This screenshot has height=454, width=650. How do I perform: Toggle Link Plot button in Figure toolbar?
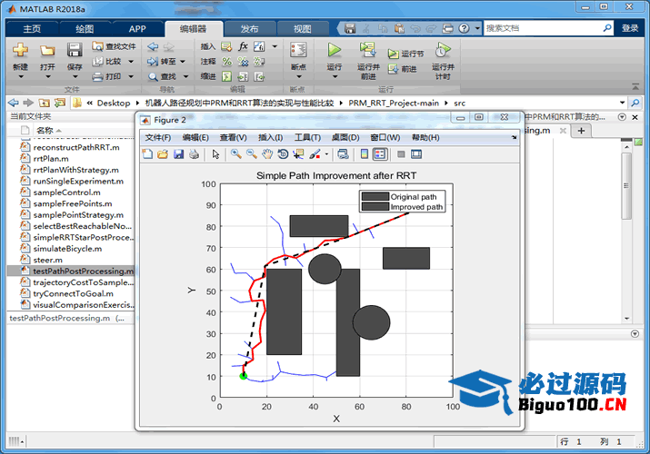[x=342, y=154]
